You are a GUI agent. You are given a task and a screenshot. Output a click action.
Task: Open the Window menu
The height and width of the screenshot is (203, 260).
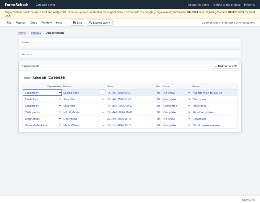(x=46, y=22)
